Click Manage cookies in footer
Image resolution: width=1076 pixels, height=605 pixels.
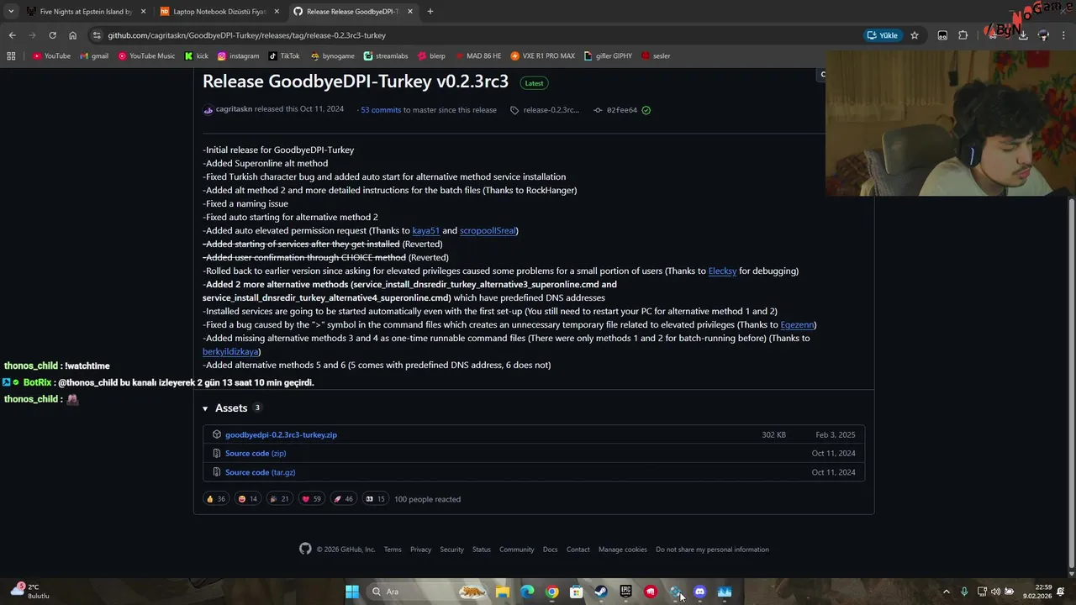(x=623, y=550)
